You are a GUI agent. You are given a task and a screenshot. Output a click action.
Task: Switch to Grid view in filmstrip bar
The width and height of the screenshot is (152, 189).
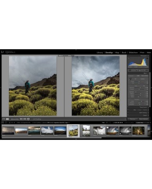(10, 123)
